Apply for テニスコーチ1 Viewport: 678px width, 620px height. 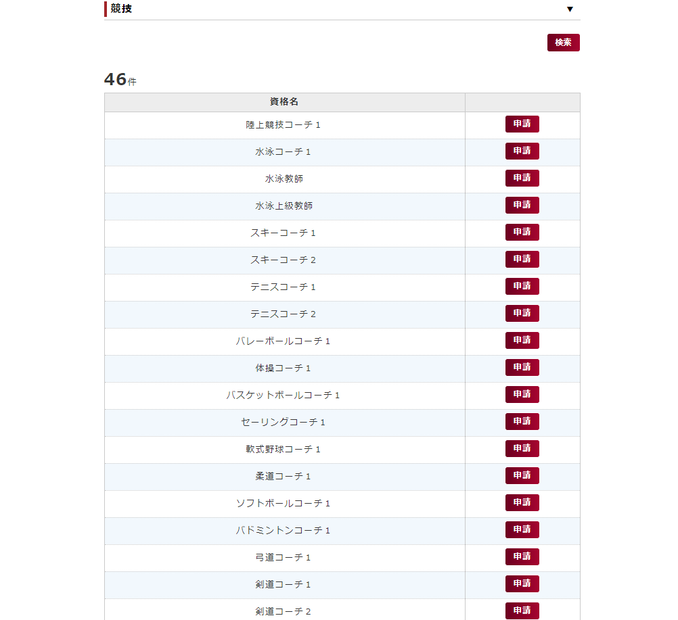click(x=522, y=287)
